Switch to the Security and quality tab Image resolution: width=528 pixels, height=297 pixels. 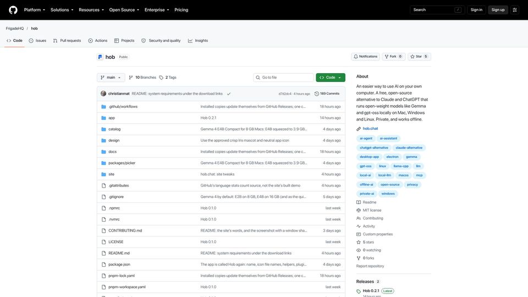tap(161, 41)
